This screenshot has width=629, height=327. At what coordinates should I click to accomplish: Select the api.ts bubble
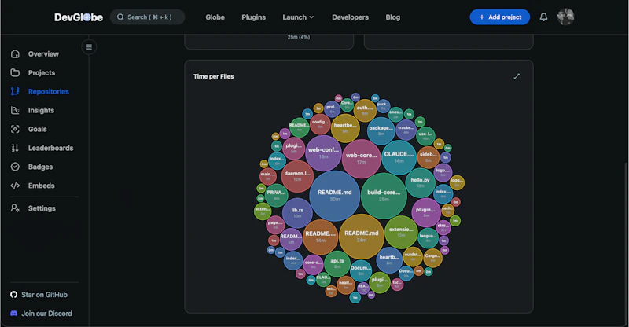(x=337, y=263)
